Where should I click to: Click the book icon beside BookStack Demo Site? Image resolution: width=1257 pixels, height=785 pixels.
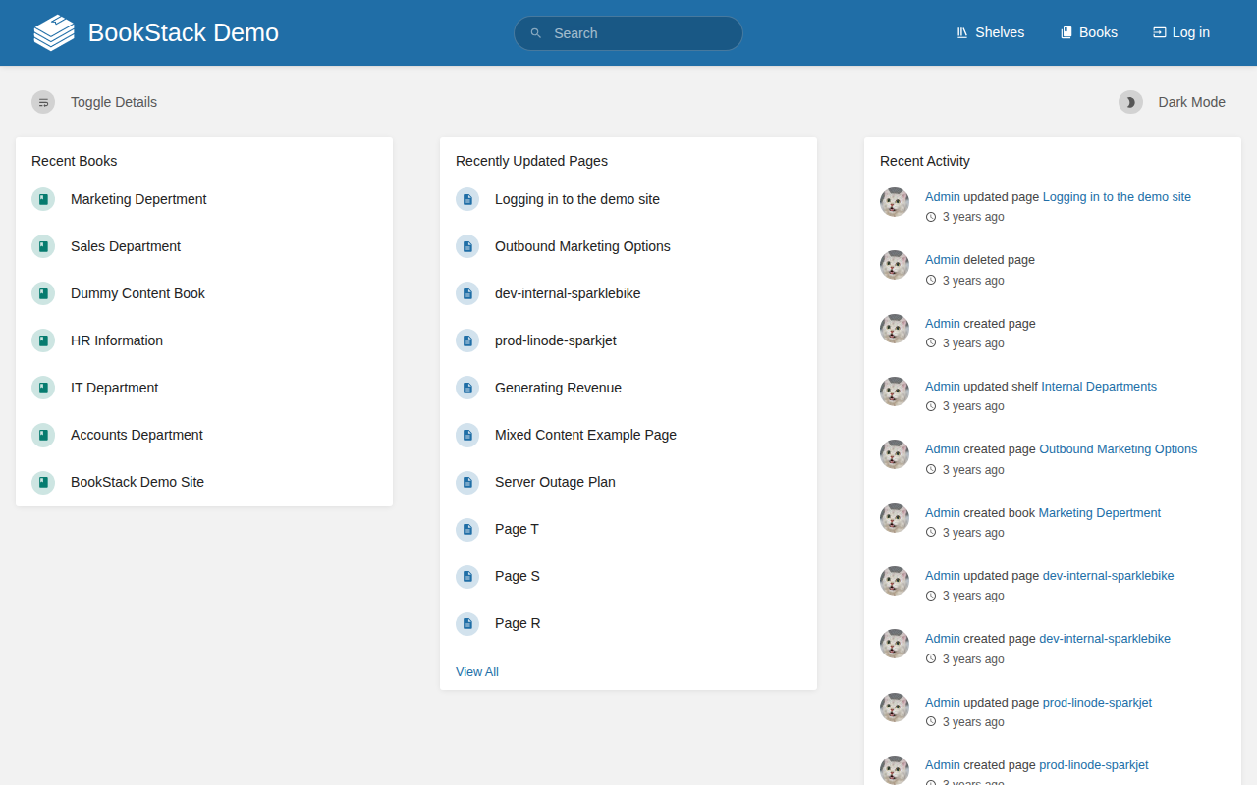(43, 482)
